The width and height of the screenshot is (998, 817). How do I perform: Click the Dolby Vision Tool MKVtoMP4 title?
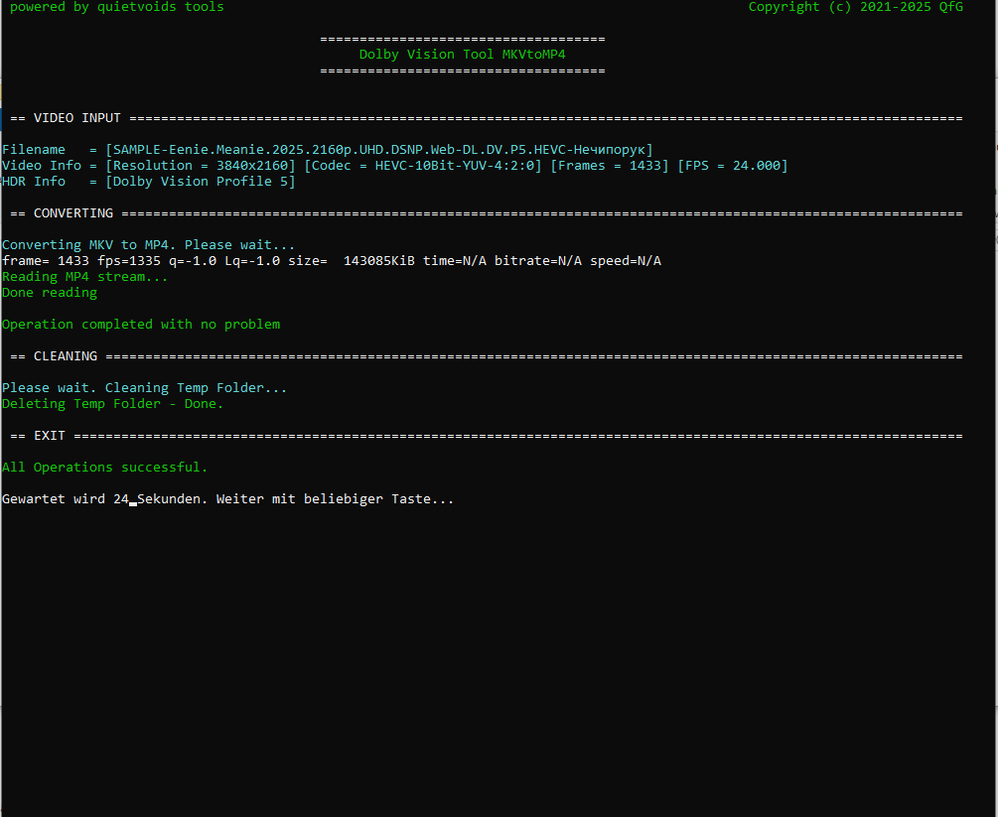click(462, 55)
